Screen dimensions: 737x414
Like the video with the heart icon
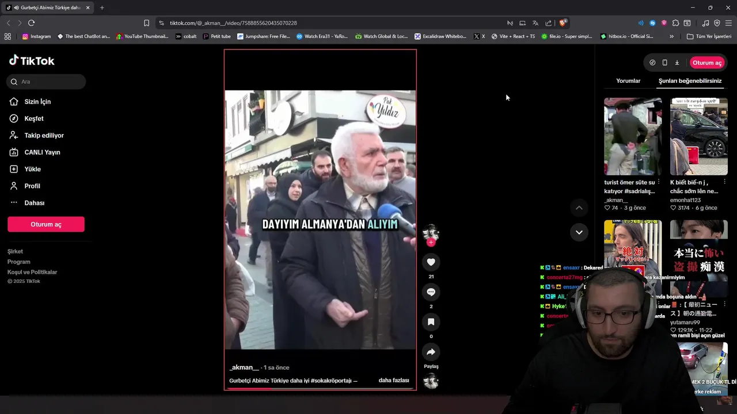[x=431, y=262]
